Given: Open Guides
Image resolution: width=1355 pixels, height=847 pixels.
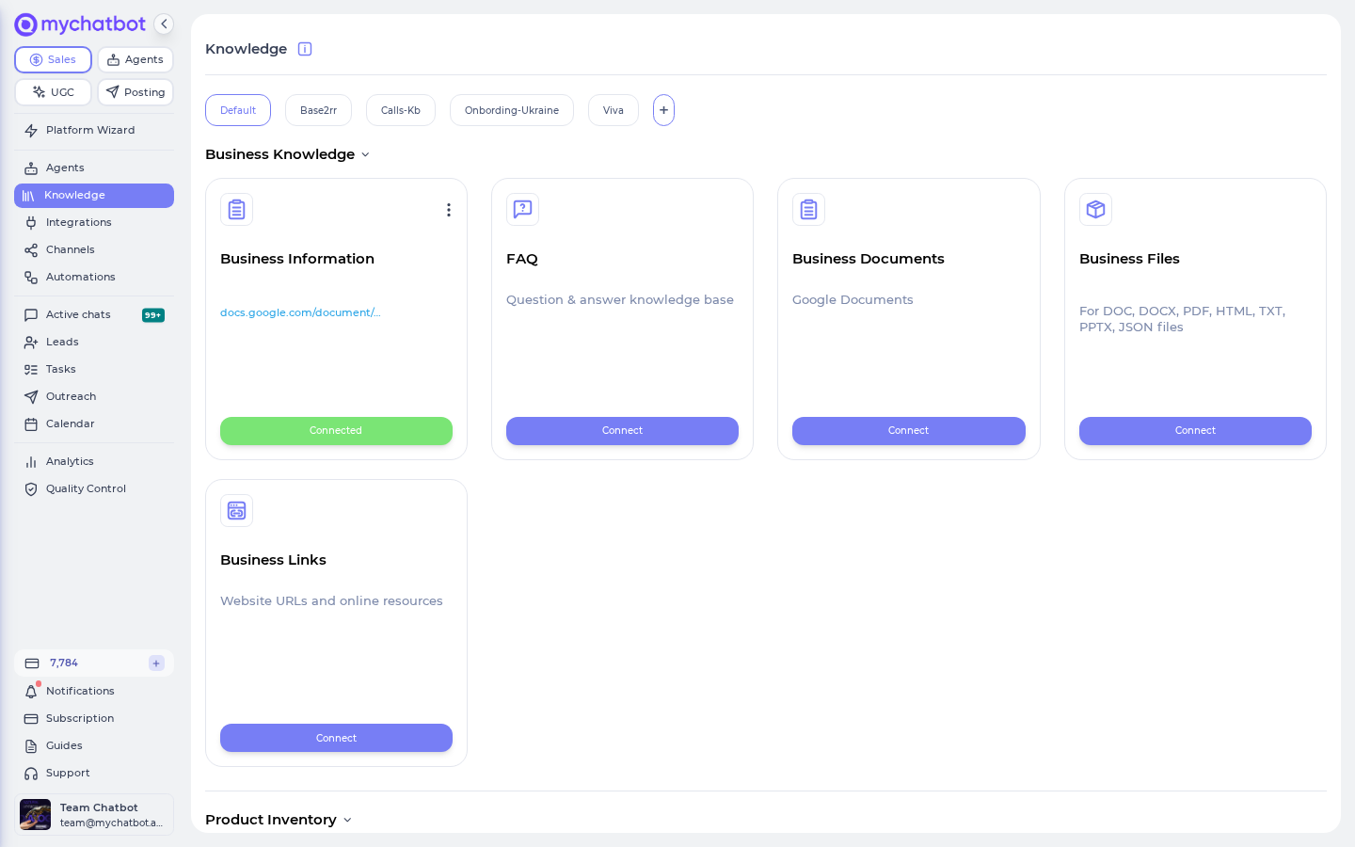Looking at the screenshot, I should pos(94,746).
